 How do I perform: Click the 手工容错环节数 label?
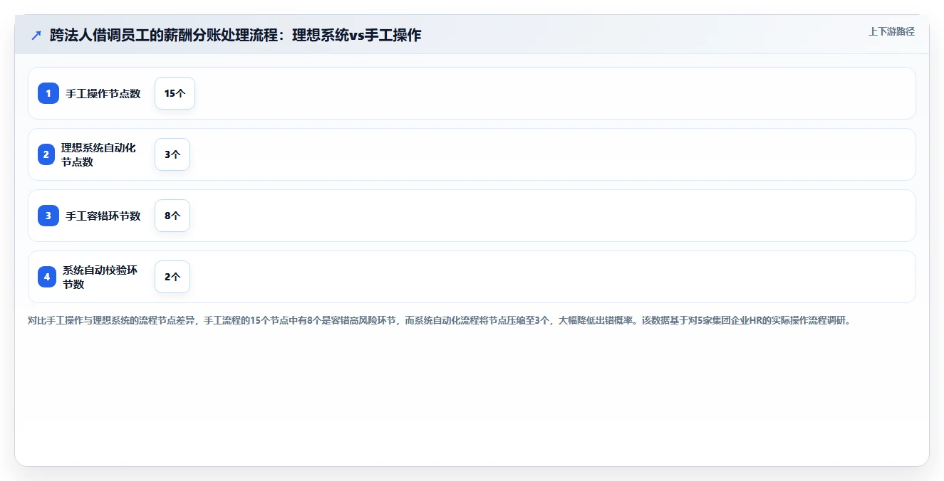[x=103, y=216]
